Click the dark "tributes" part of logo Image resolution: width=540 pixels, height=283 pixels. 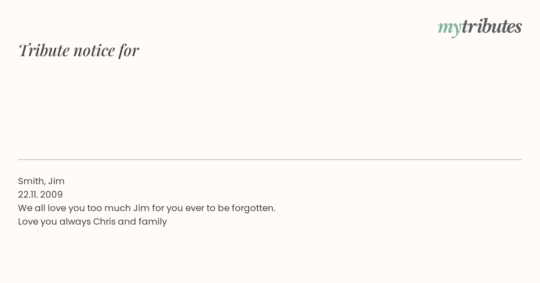pos(491,27)
